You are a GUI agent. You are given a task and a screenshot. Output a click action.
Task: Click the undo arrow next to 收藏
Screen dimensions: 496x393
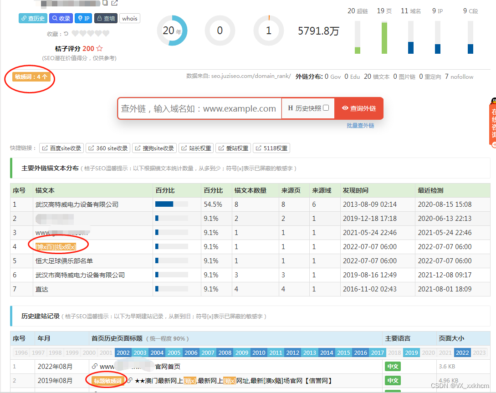pos(66,33)
